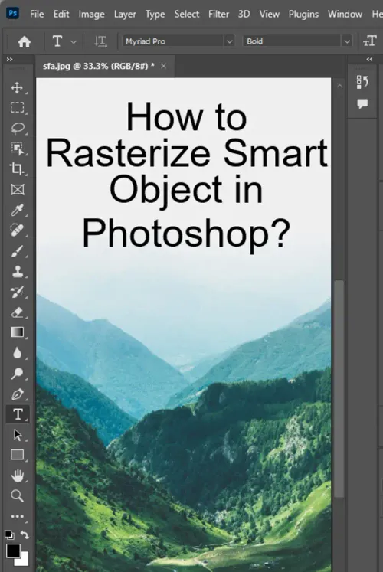The image size is (383, 572).
Task: Click the font size icon
Action: click(x=369, y=41)
